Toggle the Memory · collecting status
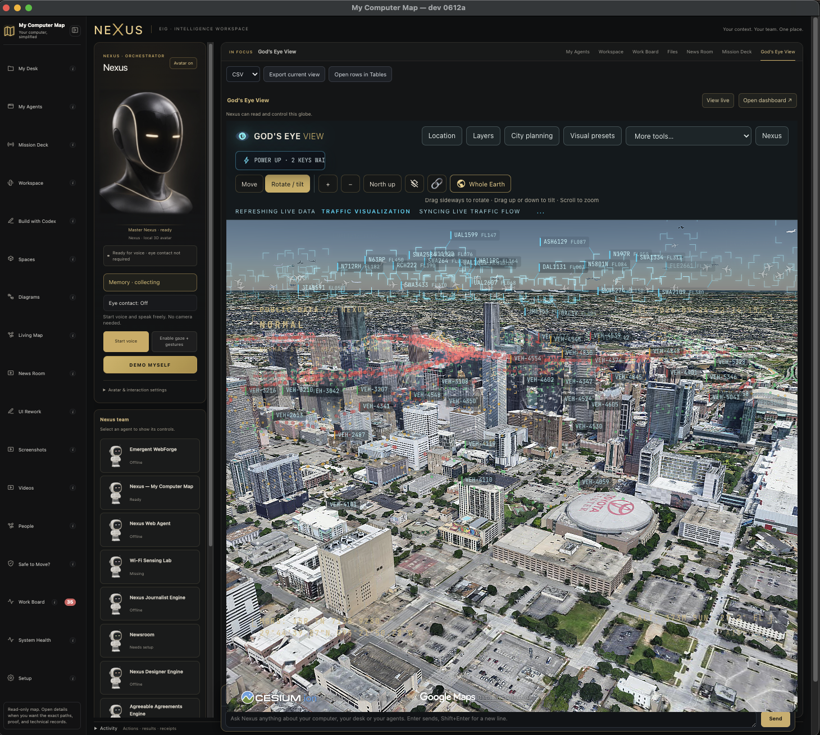Image resolution: width=820 pixels, height=735 pixels. tap(150, 282)
